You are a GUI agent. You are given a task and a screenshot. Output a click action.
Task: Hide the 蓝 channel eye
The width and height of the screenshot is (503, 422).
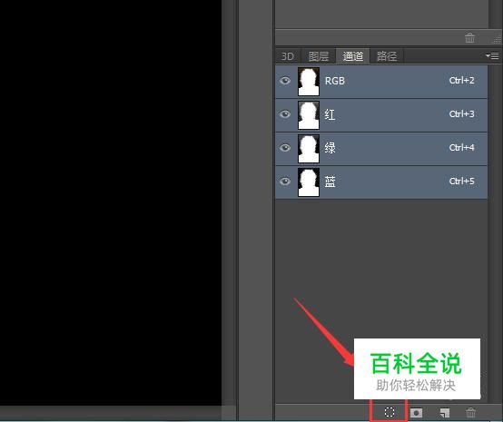pyautogui.click(x=285, y=182)
